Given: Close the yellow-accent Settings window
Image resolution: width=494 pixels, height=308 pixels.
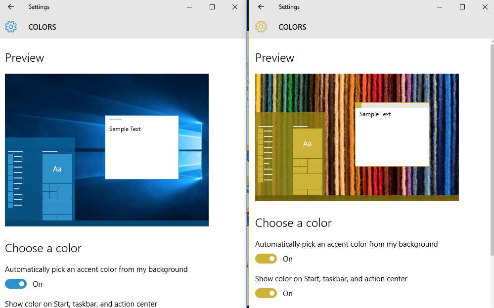Looking at the screenshot, I should [485, 7].
